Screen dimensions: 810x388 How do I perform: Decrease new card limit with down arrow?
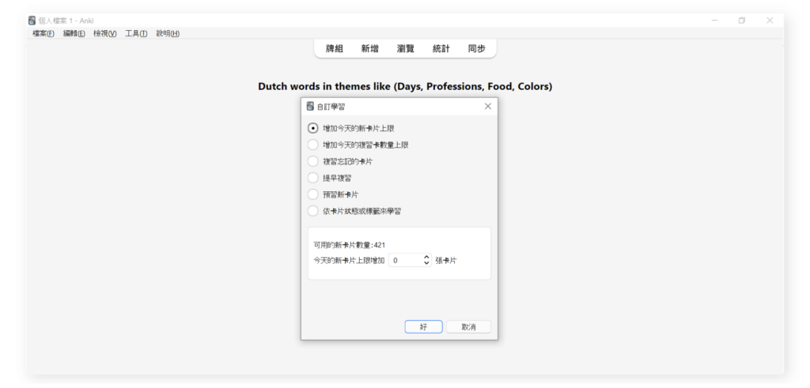point(427,262)
